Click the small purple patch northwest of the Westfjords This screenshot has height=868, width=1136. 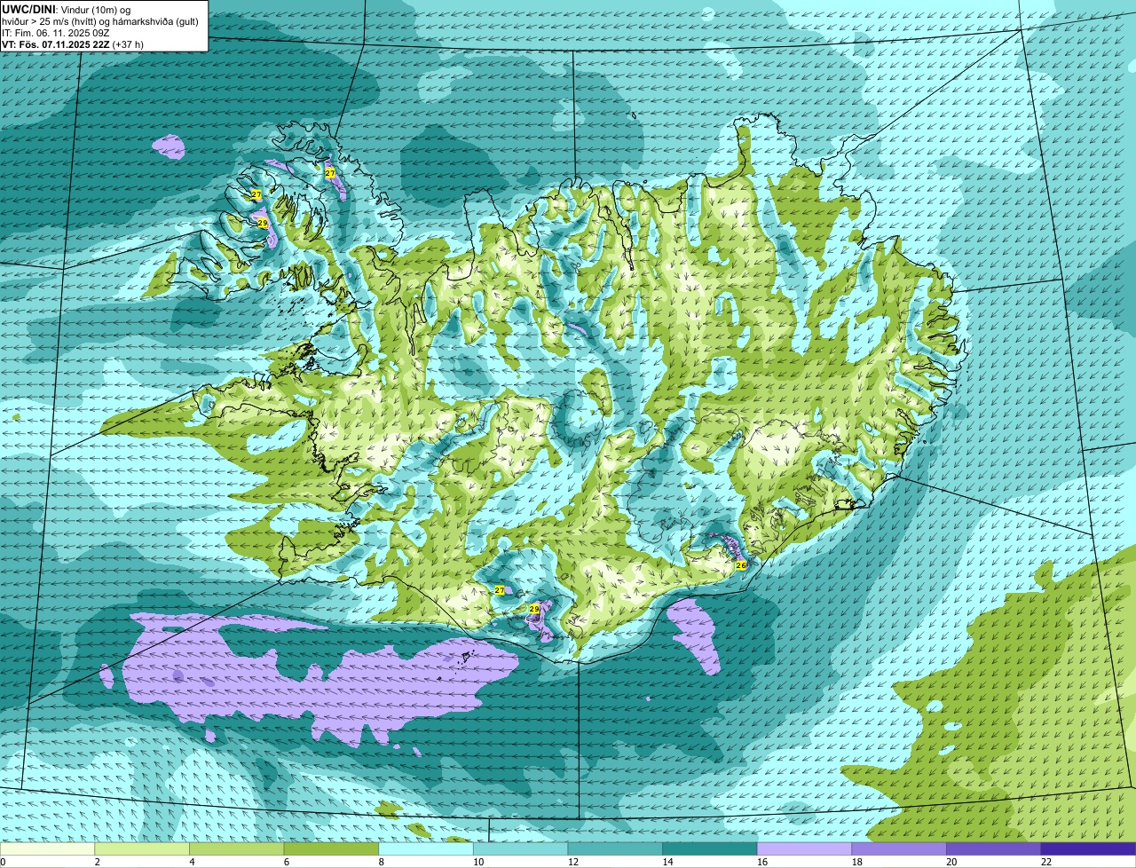click(x=169, y=146)
